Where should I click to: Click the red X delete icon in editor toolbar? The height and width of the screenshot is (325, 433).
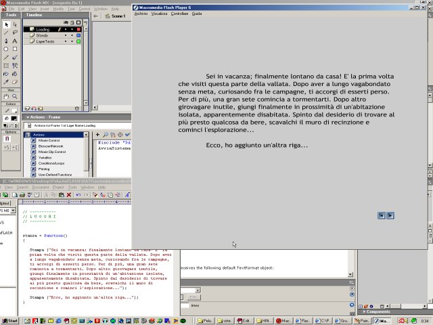pyautogui.click(x=69, y=195)
